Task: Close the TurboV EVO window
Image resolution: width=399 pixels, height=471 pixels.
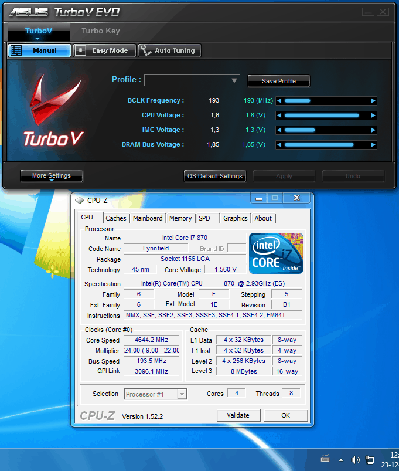Action: (383, 12)
